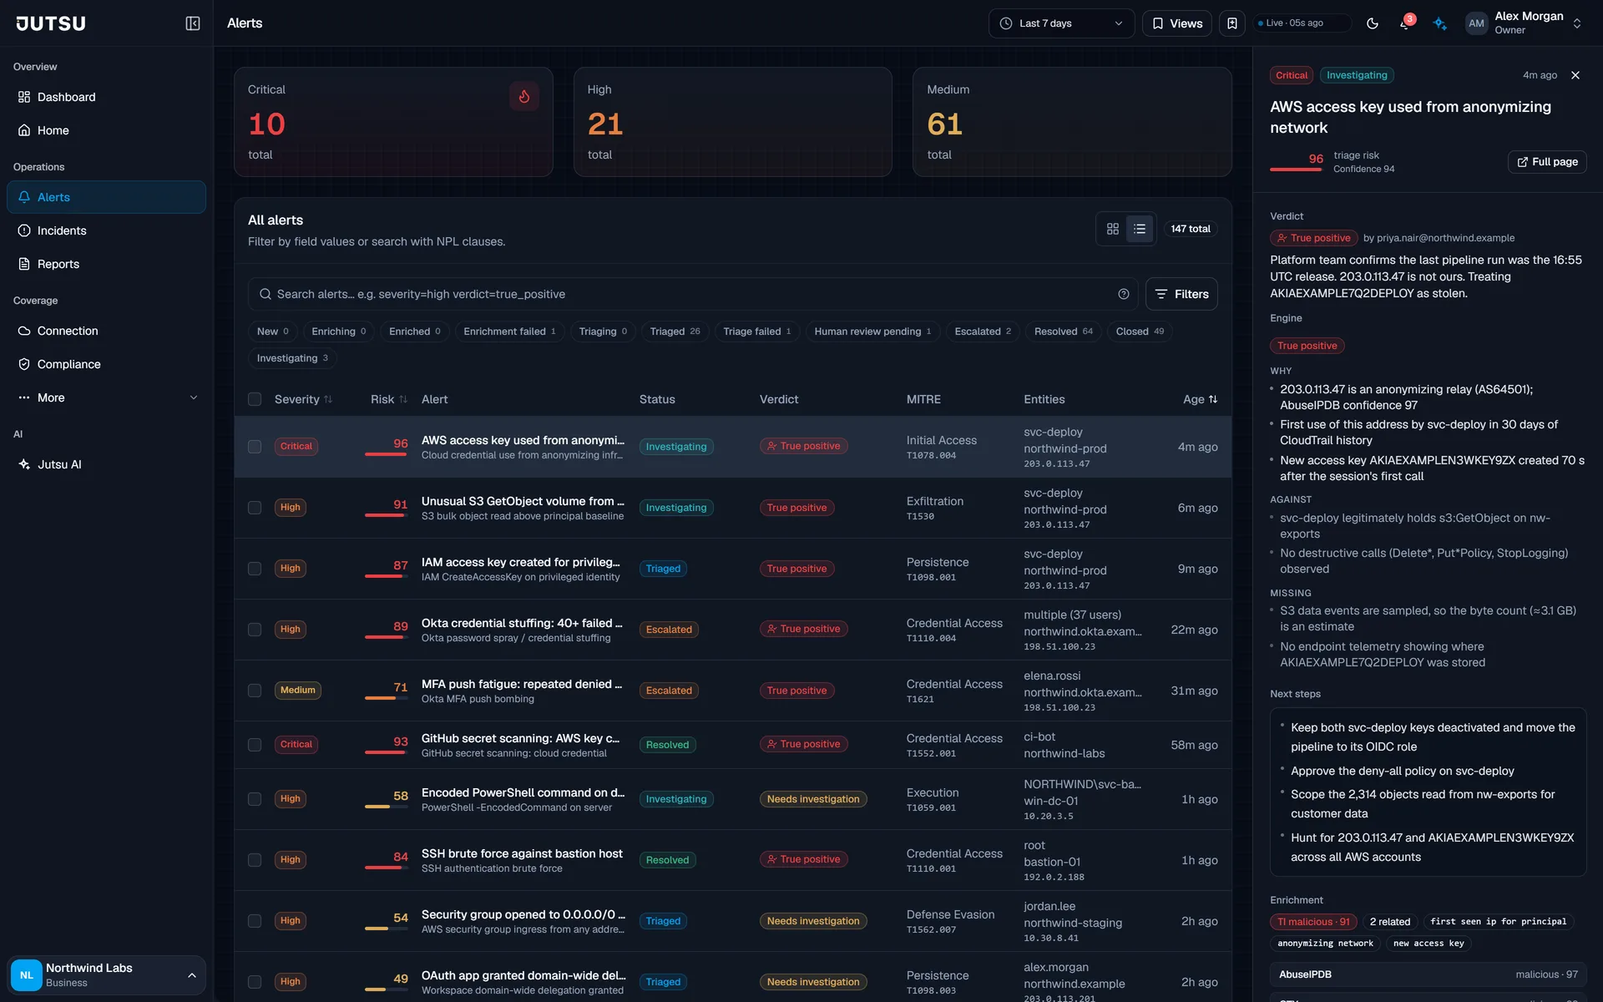Filter by Triaged 26 status chip
This screenshot has height=1002, width=1603.
(675, 331)
